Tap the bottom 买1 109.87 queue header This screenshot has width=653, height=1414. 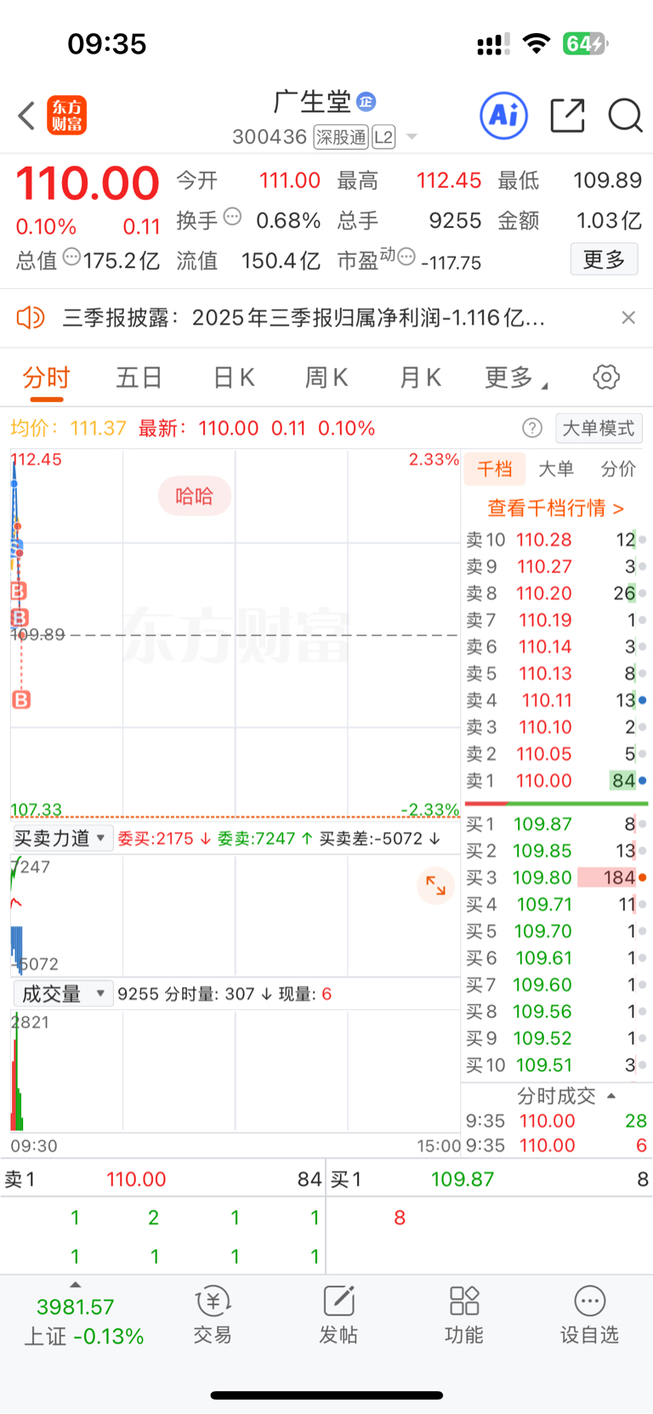click(490, 1179)
